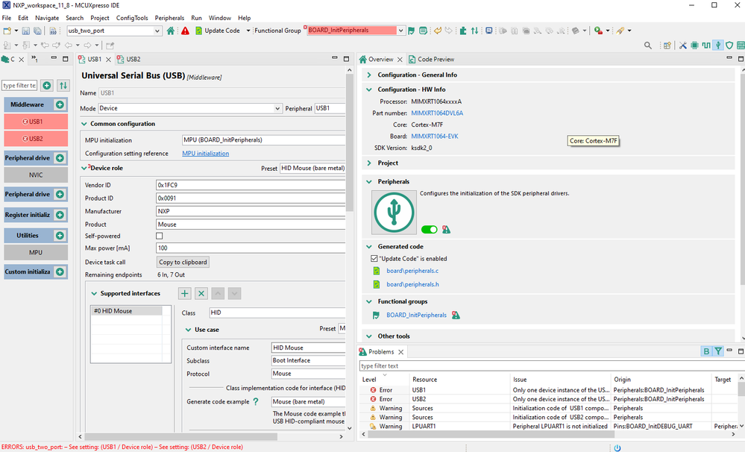745x452 pixels.
Task: Click the Update Code button
Action: (218, 31)
